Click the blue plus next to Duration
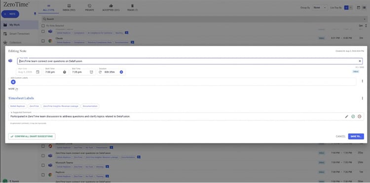This screenshot has width=370, height=183. pos(121,72)
